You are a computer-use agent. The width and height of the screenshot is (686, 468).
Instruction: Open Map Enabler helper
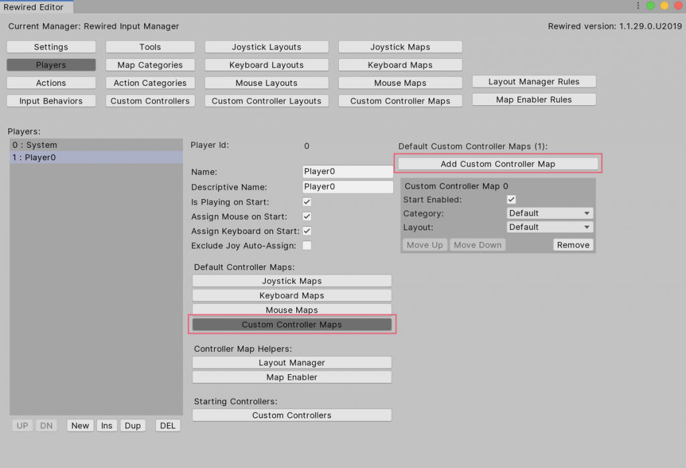tap(292, 377)
